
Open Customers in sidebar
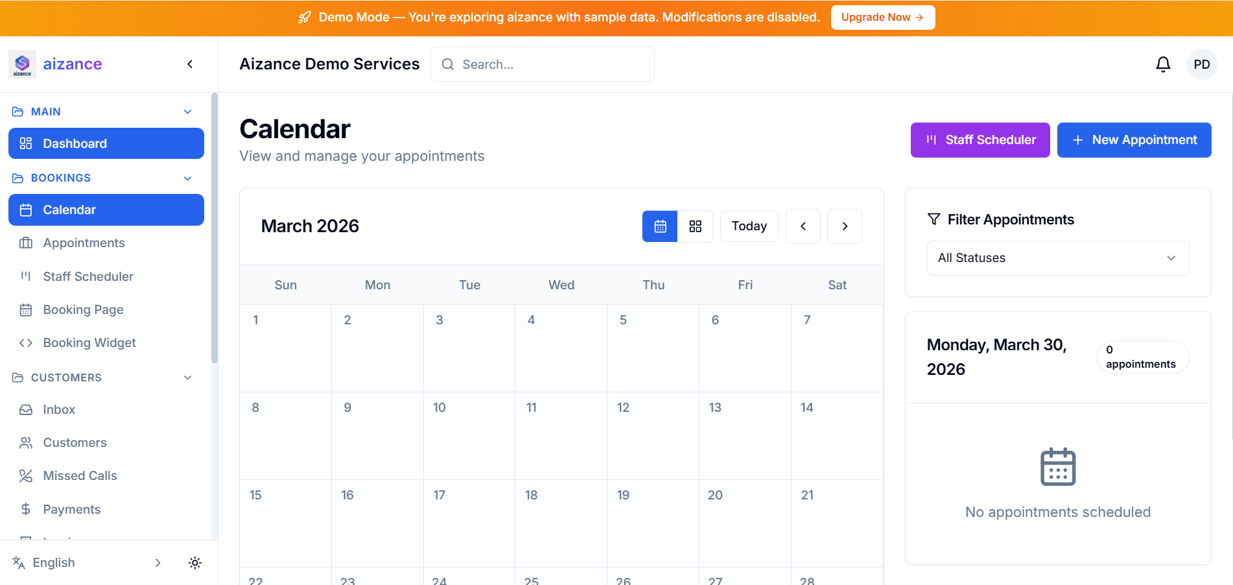pos(106,442)
